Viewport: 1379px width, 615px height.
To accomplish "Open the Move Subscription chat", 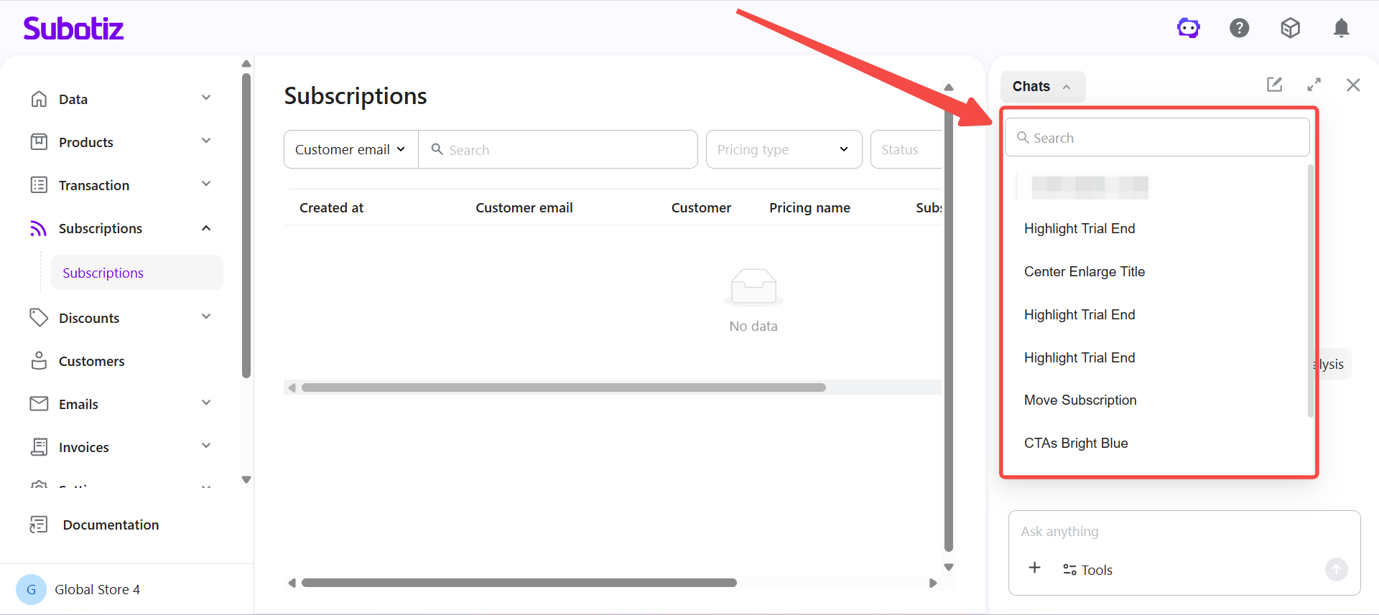I will [1079, 400].
